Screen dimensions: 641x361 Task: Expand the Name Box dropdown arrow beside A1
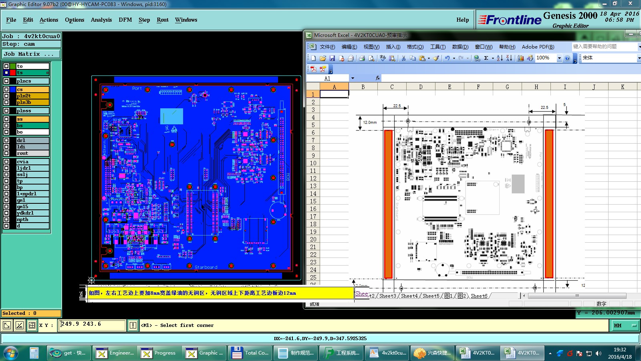353,78
